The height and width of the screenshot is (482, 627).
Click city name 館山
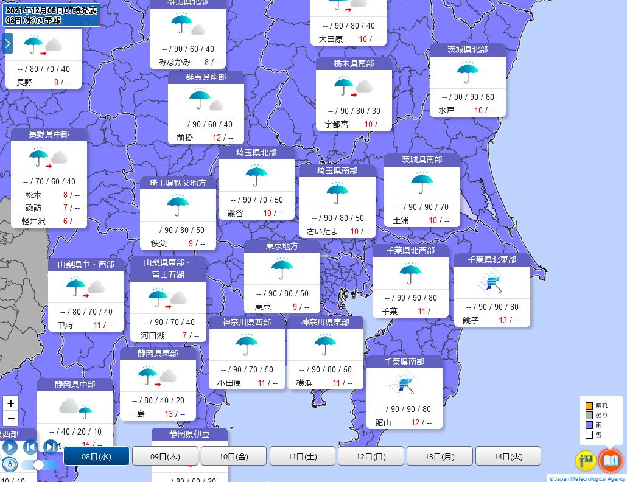383,422
